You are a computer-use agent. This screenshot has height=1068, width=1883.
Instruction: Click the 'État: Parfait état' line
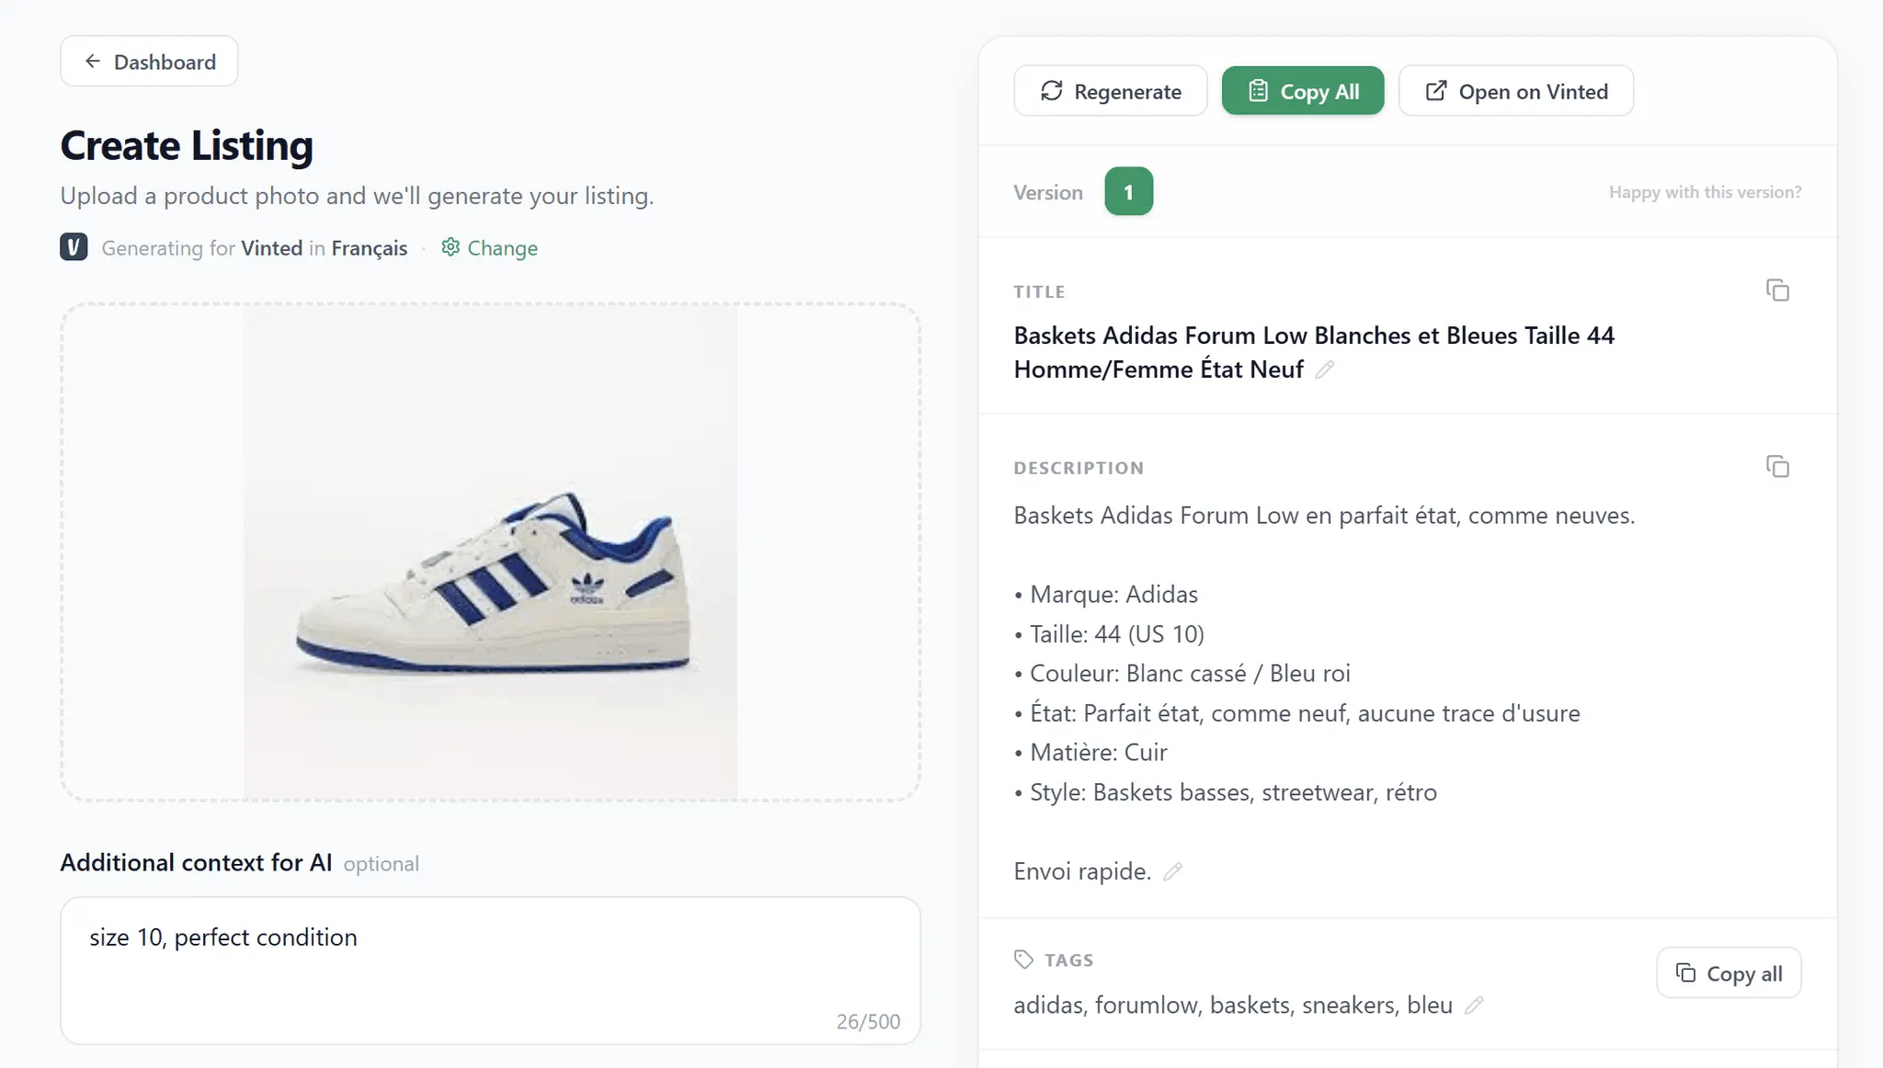(x=1297, y=713)
